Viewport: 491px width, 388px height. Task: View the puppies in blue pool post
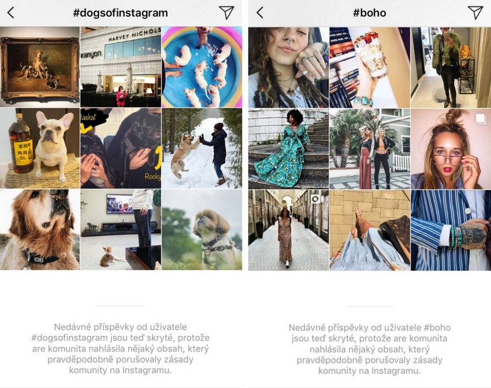click(x=202, y=67)
